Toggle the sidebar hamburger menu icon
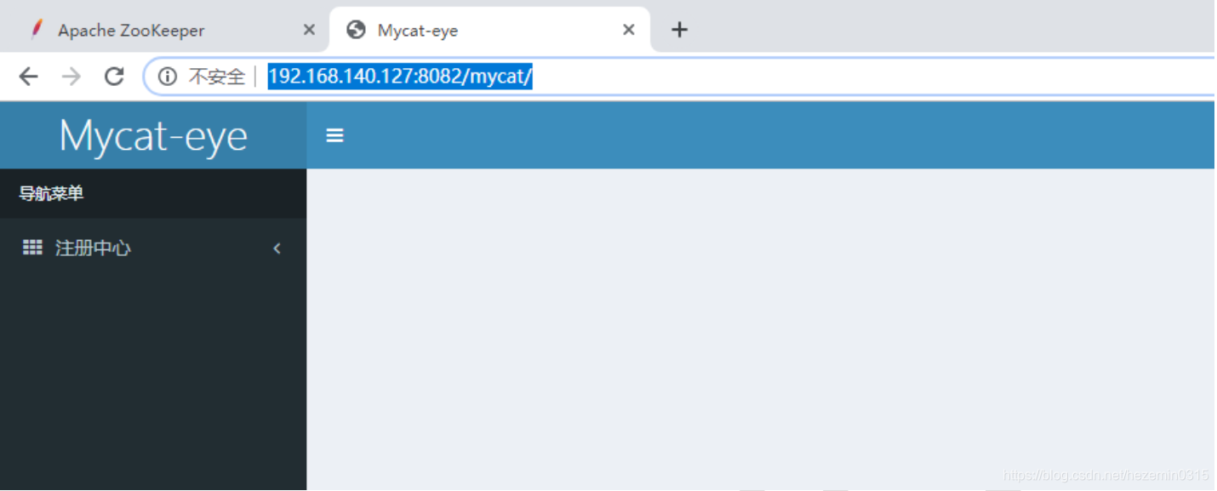 coord(335,135)
